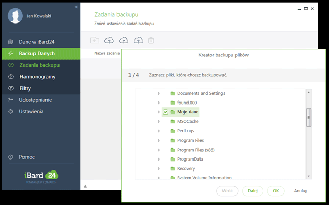This screenshot has height=205, width=329.
Task: Expand the found.000 folder
Action: [159, 102]
